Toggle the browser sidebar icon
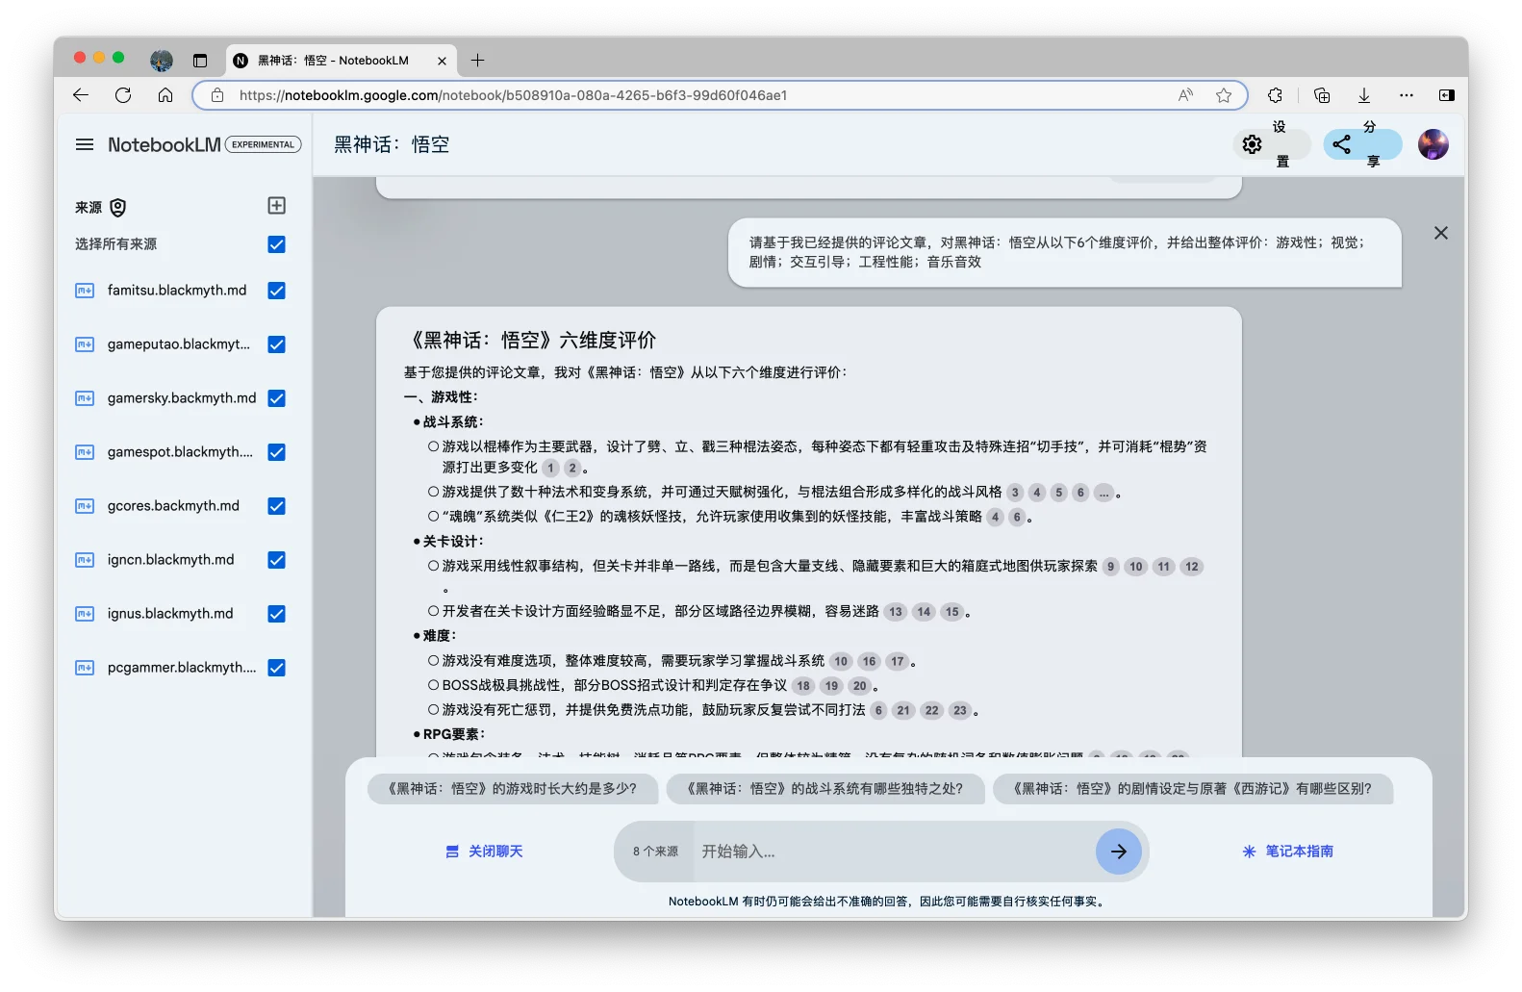This screenshot has height=992, width=1522. [1446, 95]
